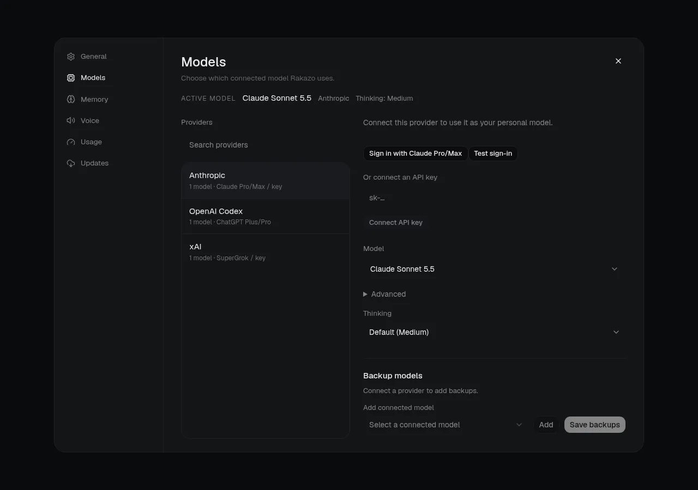
Task: Focus the Search providers field
Action: point(266,145)
